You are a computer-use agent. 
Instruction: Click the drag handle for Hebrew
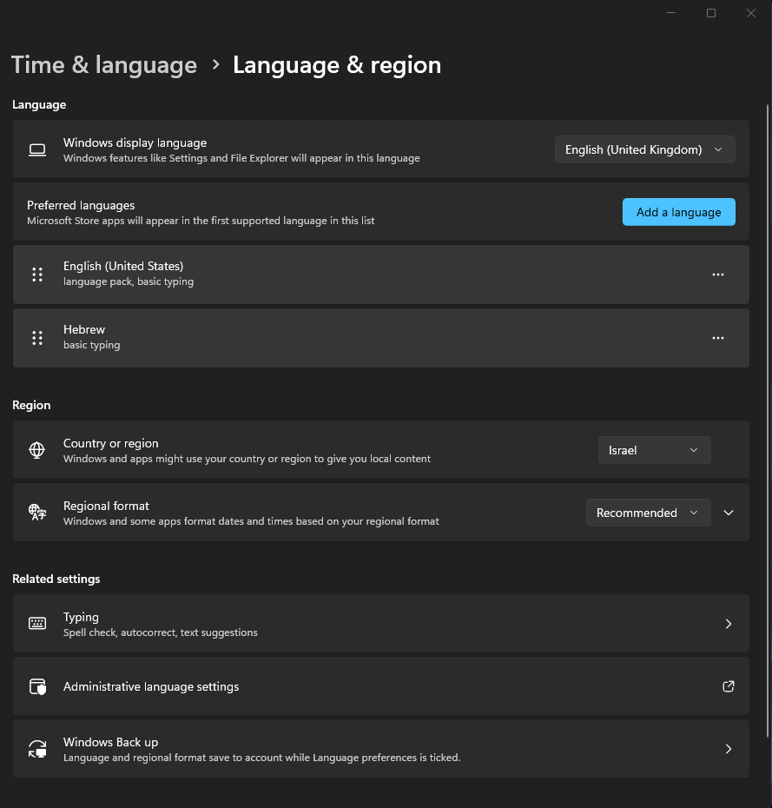tap(37, 338)
